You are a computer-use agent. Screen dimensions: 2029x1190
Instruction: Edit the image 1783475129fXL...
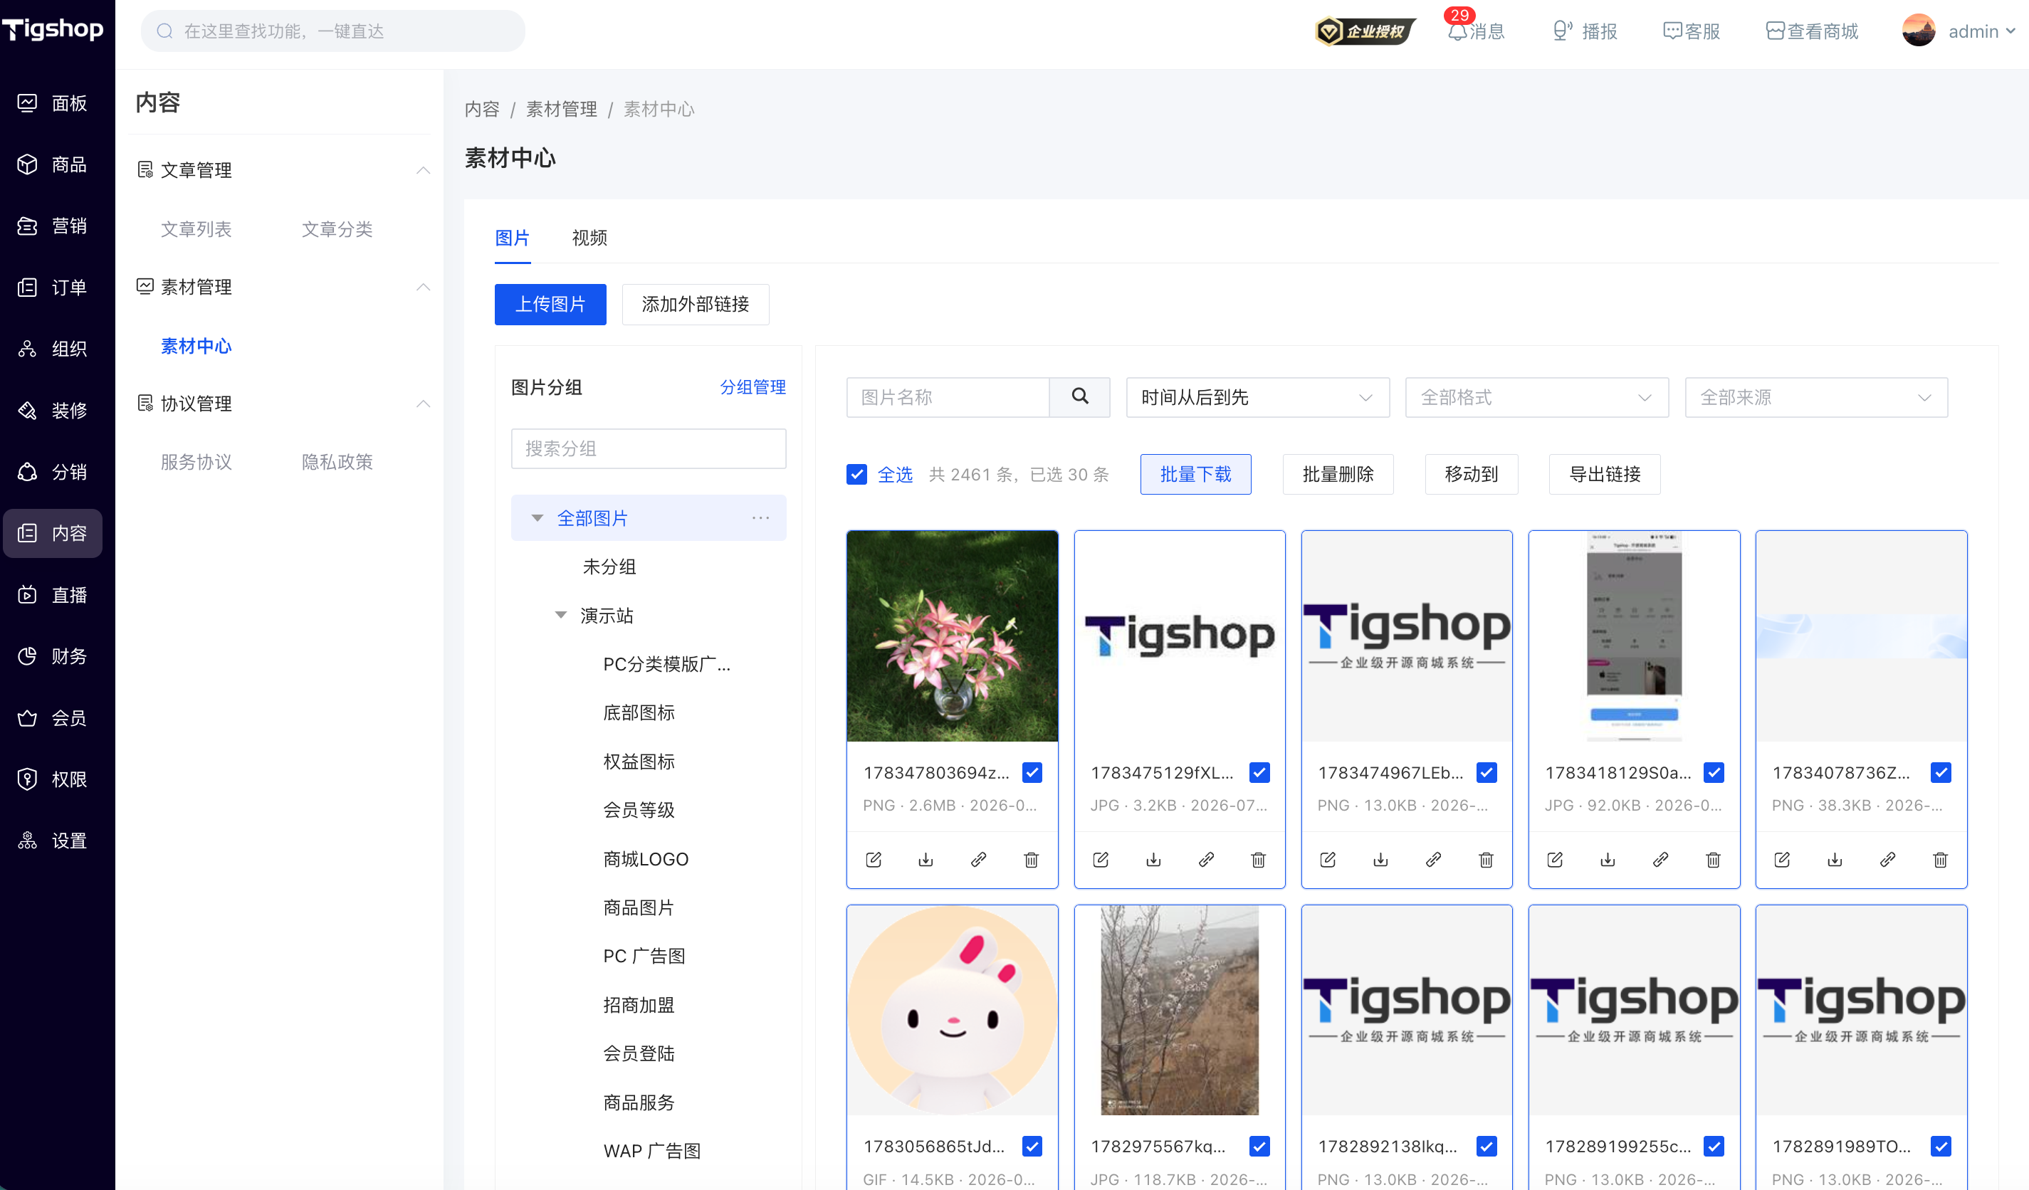coord(1101,860)
